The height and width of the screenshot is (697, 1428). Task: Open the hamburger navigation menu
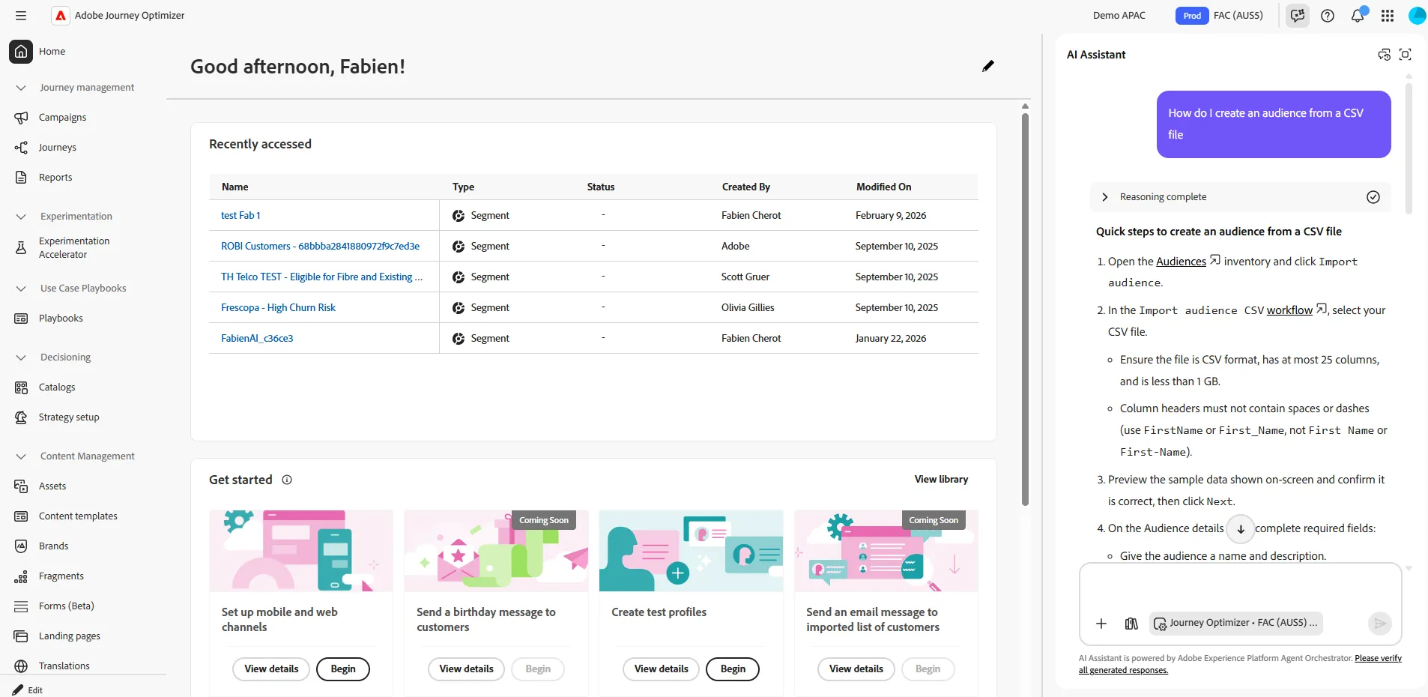[21, 15]
